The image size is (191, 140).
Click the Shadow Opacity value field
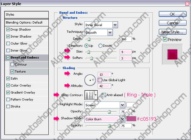click(126, 126)
